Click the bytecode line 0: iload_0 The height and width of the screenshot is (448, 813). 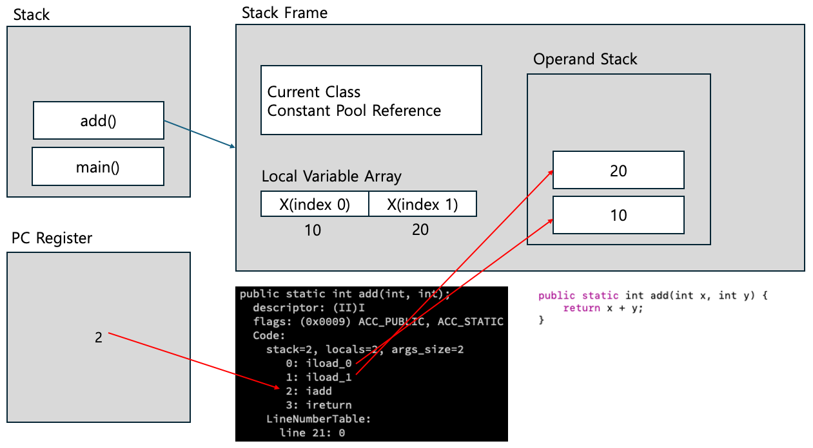(318, 363)
